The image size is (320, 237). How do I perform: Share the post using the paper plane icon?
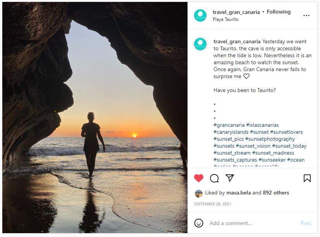(229, 178)
